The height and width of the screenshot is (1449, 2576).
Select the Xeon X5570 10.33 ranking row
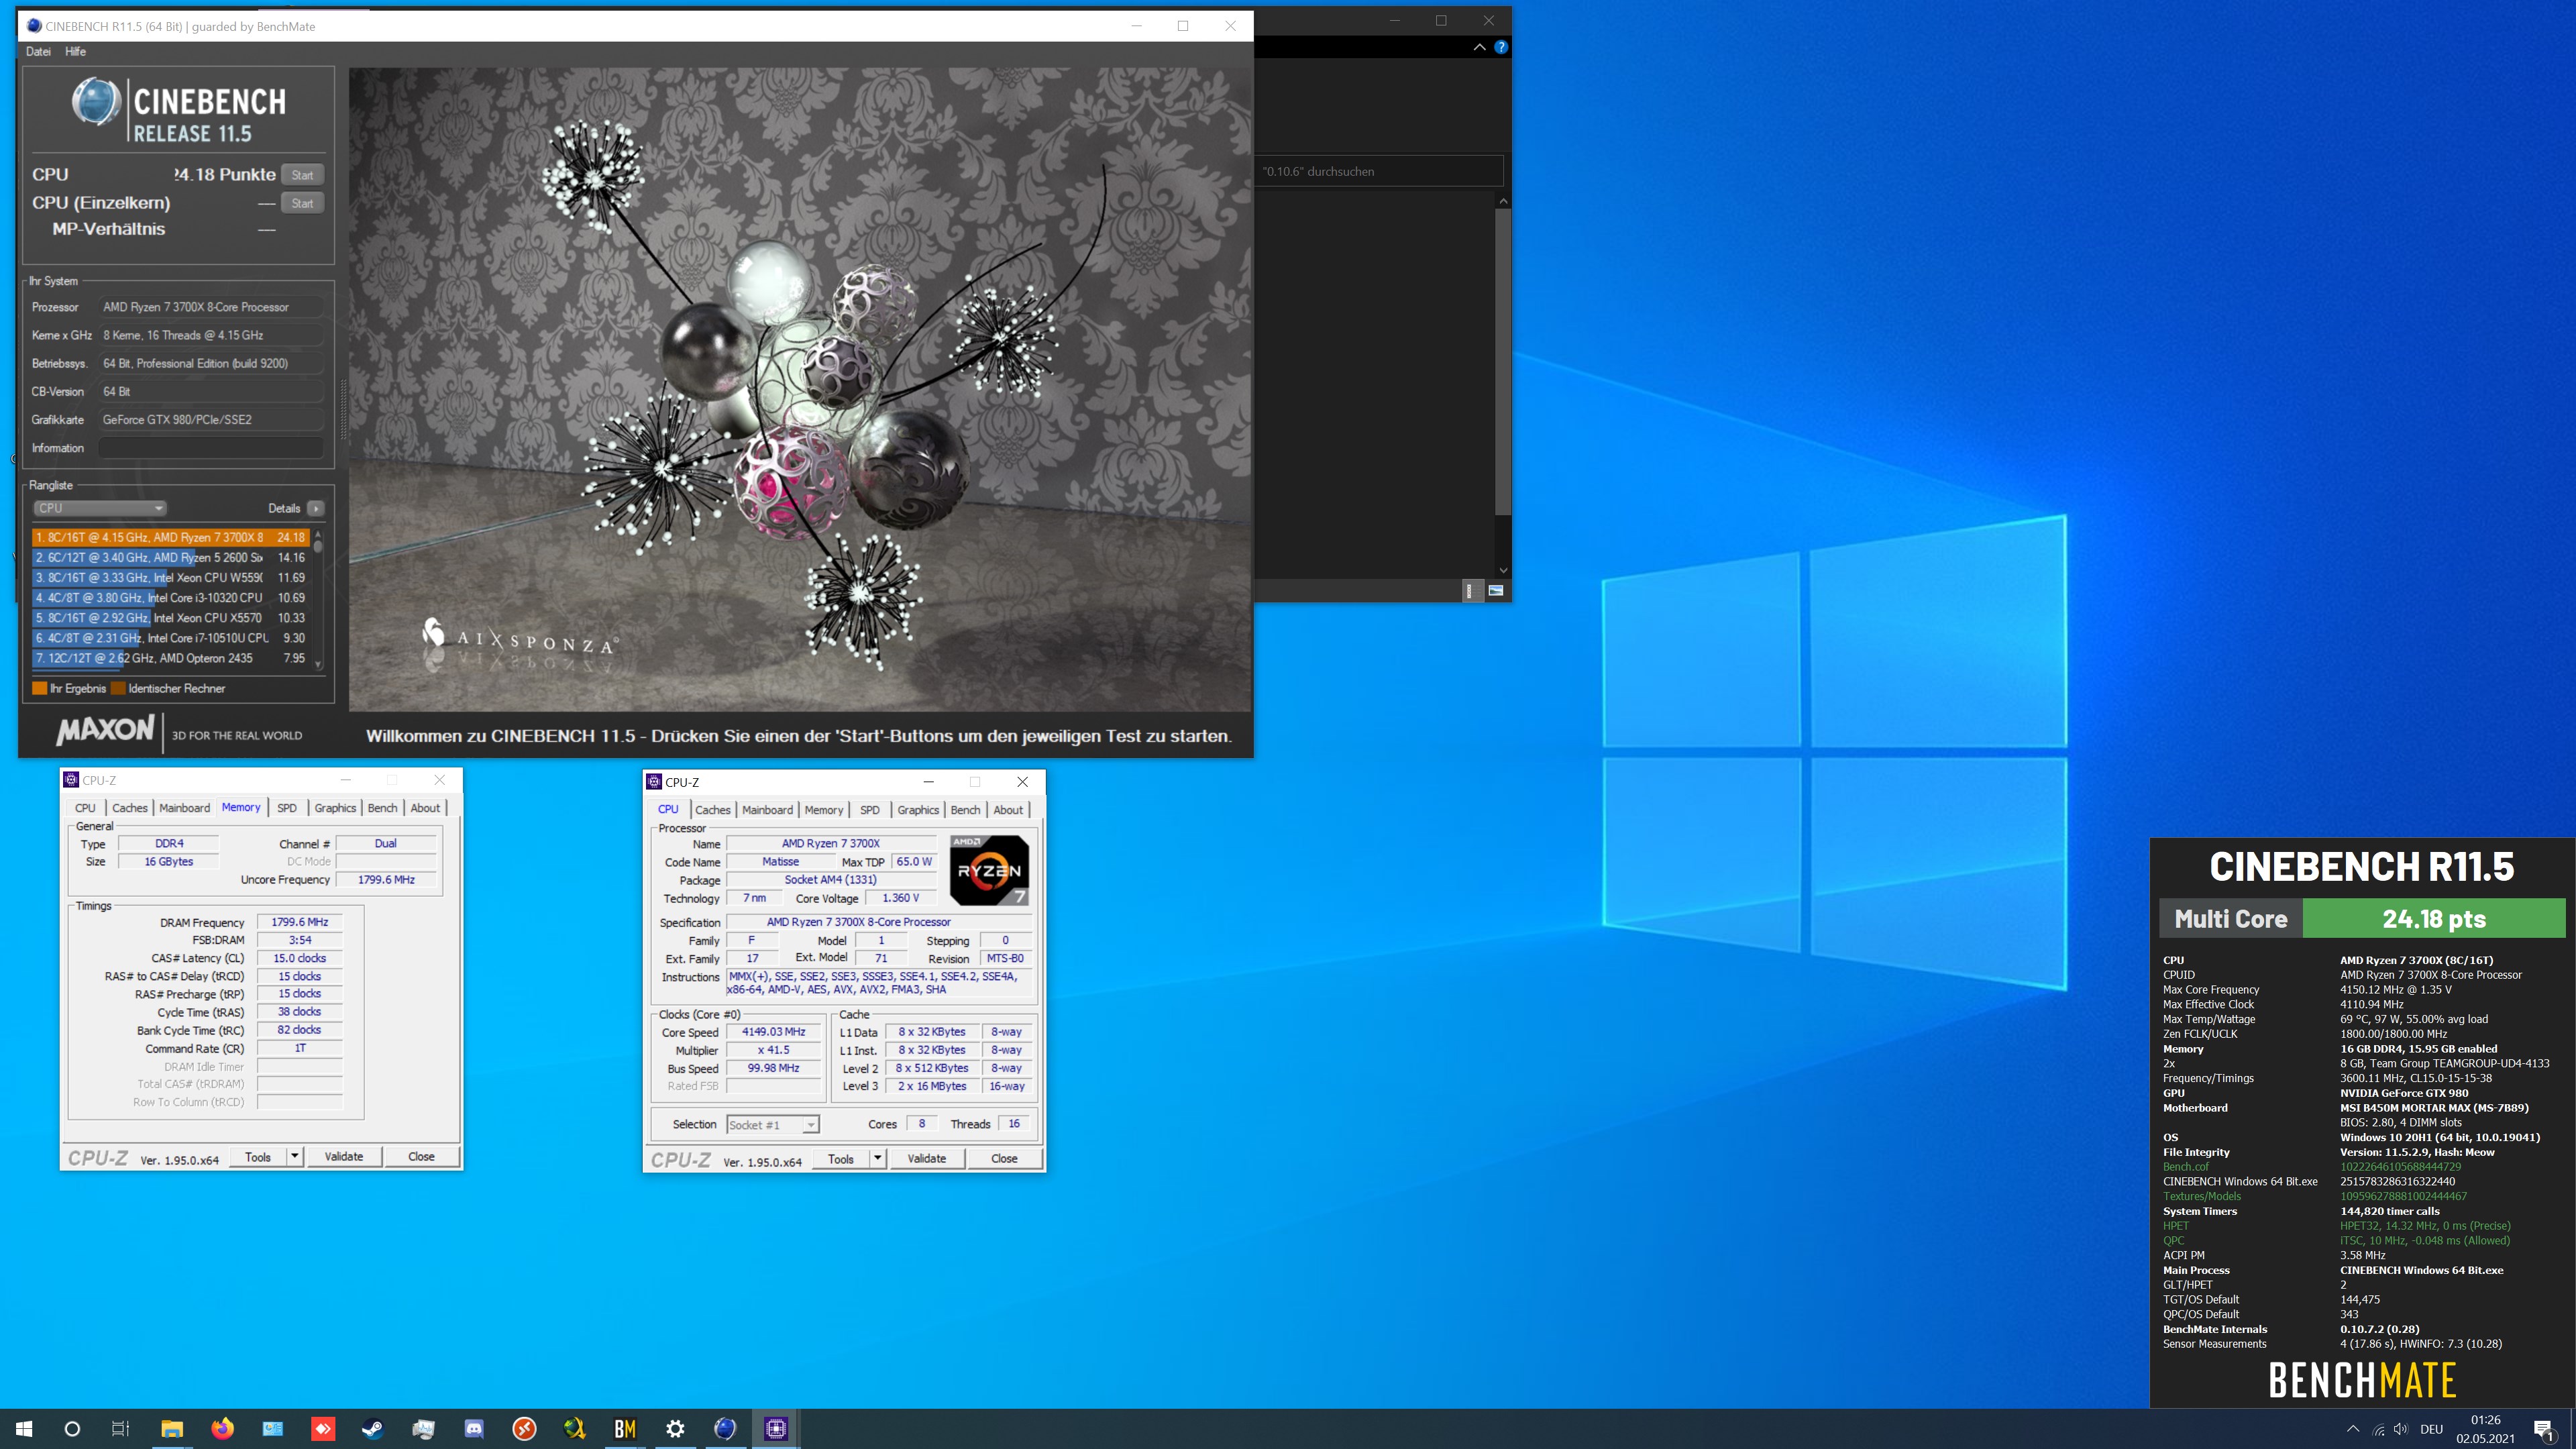coord(171,618)
